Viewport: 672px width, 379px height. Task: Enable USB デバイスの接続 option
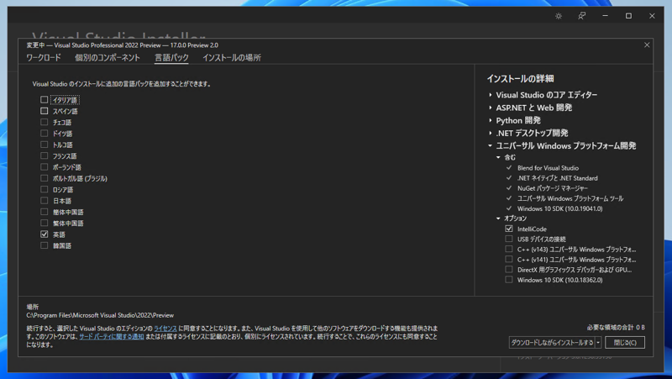(509, 239)
